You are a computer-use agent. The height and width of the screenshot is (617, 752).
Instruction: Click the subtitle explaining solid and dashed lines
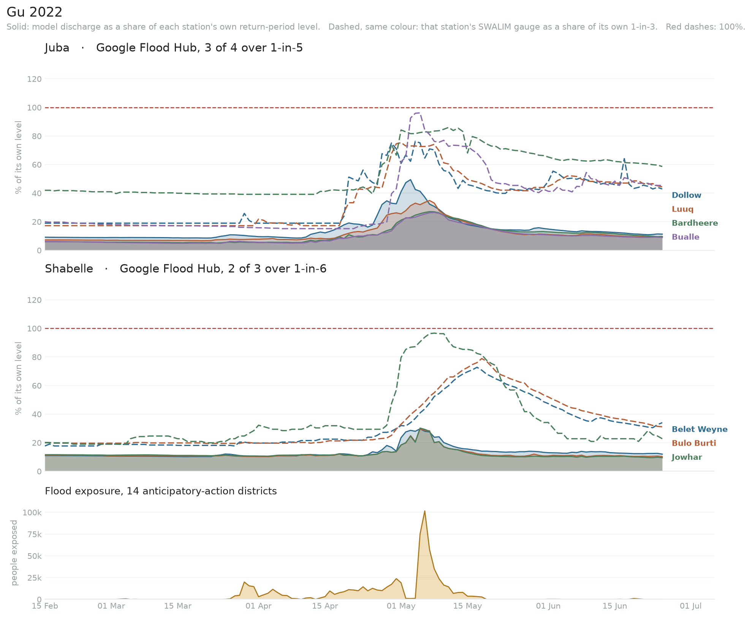pyautogui.click(x=376, y=27)
